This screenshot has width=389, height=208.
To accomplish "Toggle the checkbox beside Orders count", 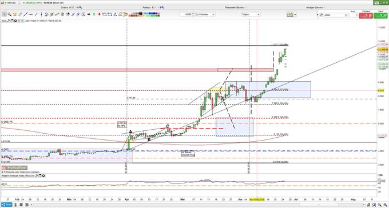I will [73, 7].
